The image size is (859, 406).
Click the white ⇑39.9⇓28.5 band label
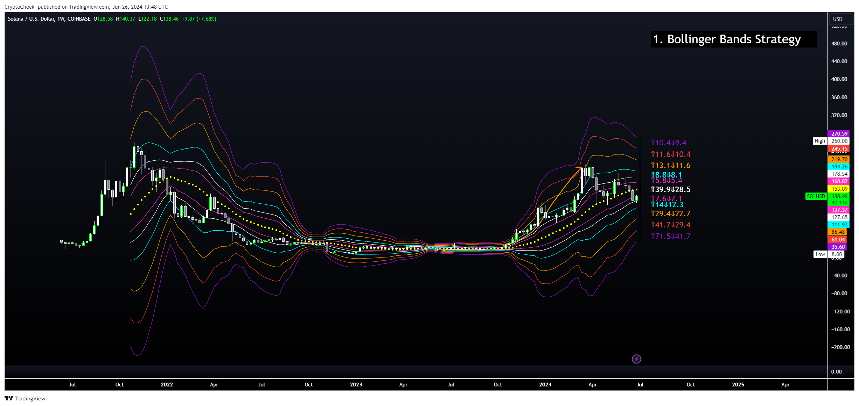[670, 189]
